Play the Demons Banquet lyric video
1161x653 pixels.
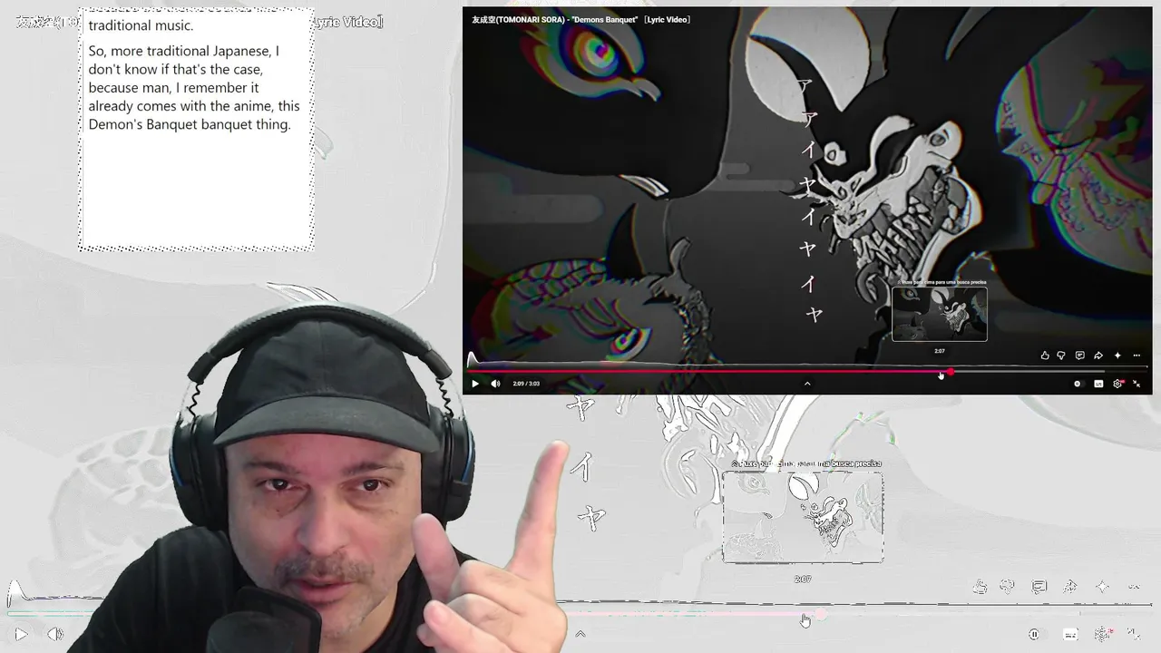[x=474, y=384]
